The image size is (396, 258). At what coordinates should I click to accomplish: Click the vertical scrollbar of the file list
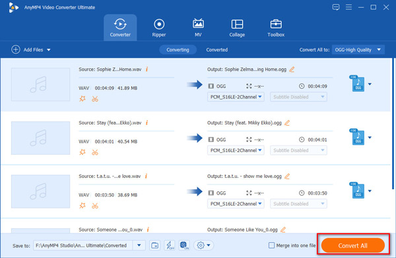393,124
